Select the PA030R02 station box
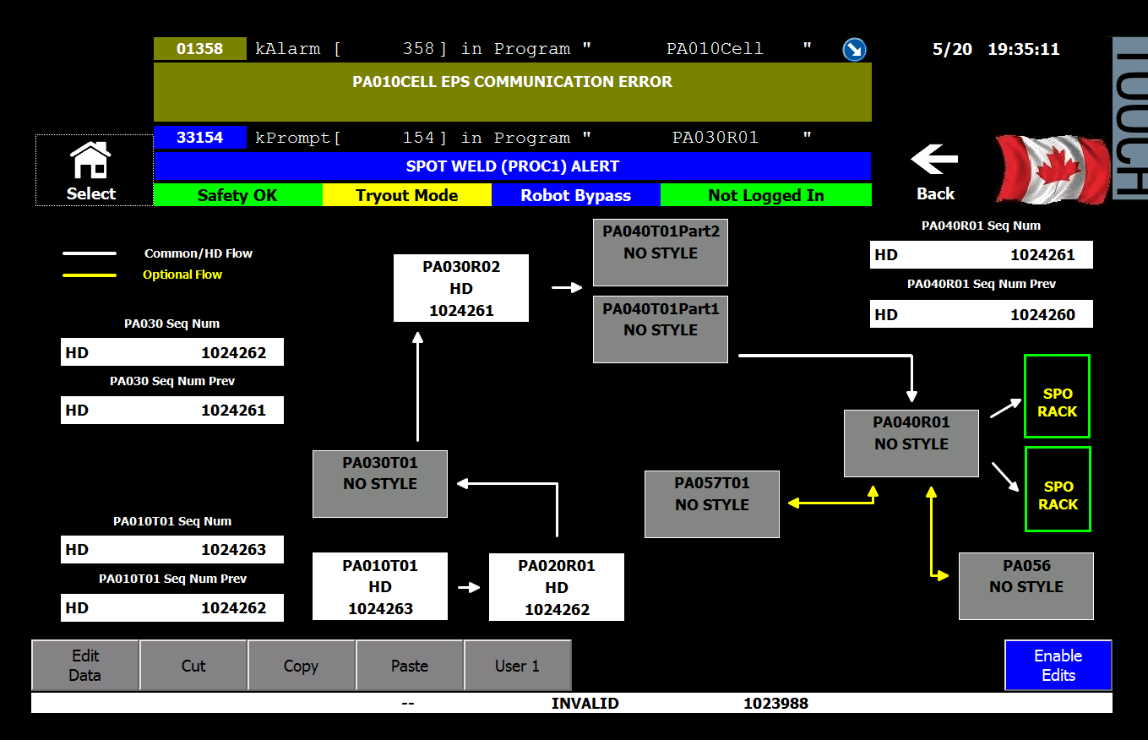 pos(461,288)
